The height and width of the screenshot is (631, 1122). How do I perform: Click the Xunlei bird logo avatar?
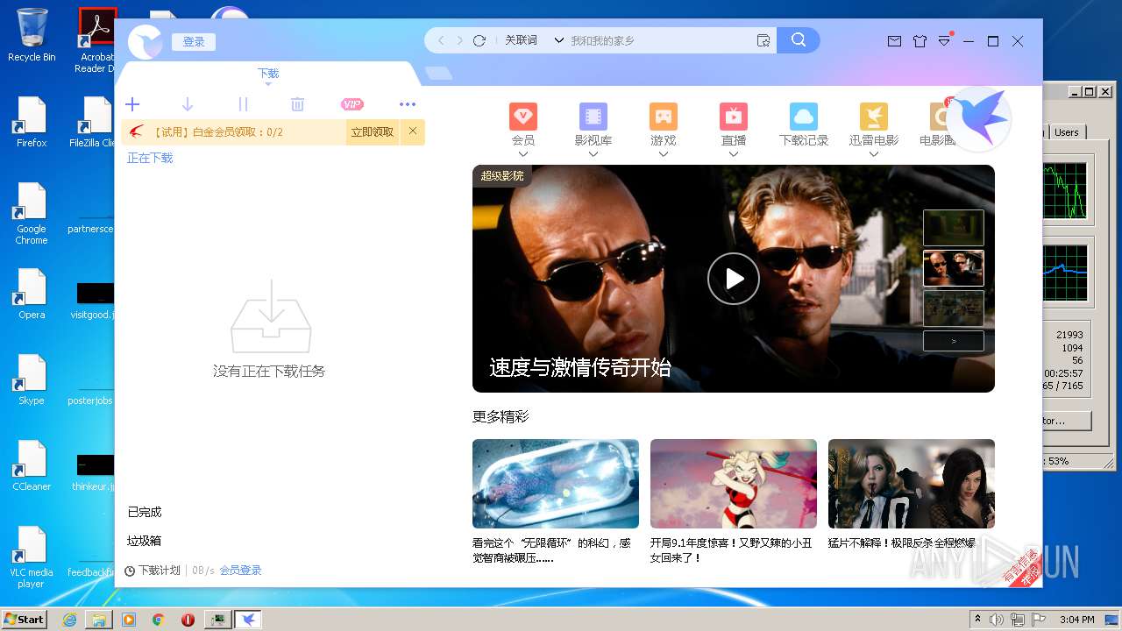pyautogui.click(x=145, y=42)
